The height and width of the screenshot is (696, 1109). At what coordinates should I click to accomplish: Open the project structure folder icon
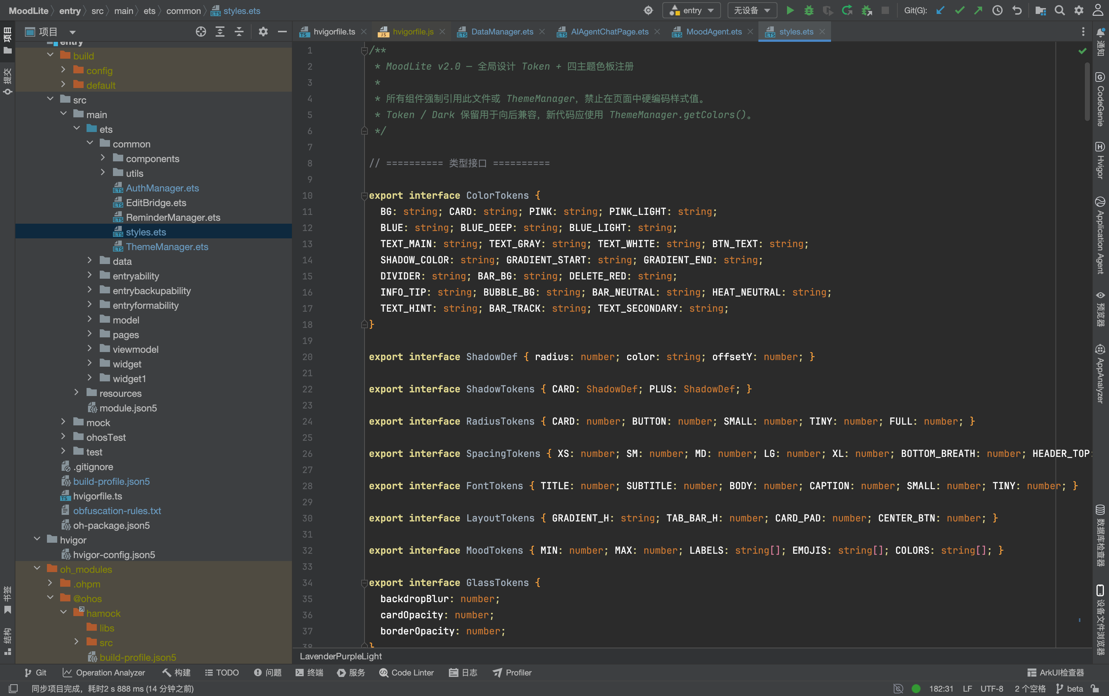click(x=1040, y=11)
